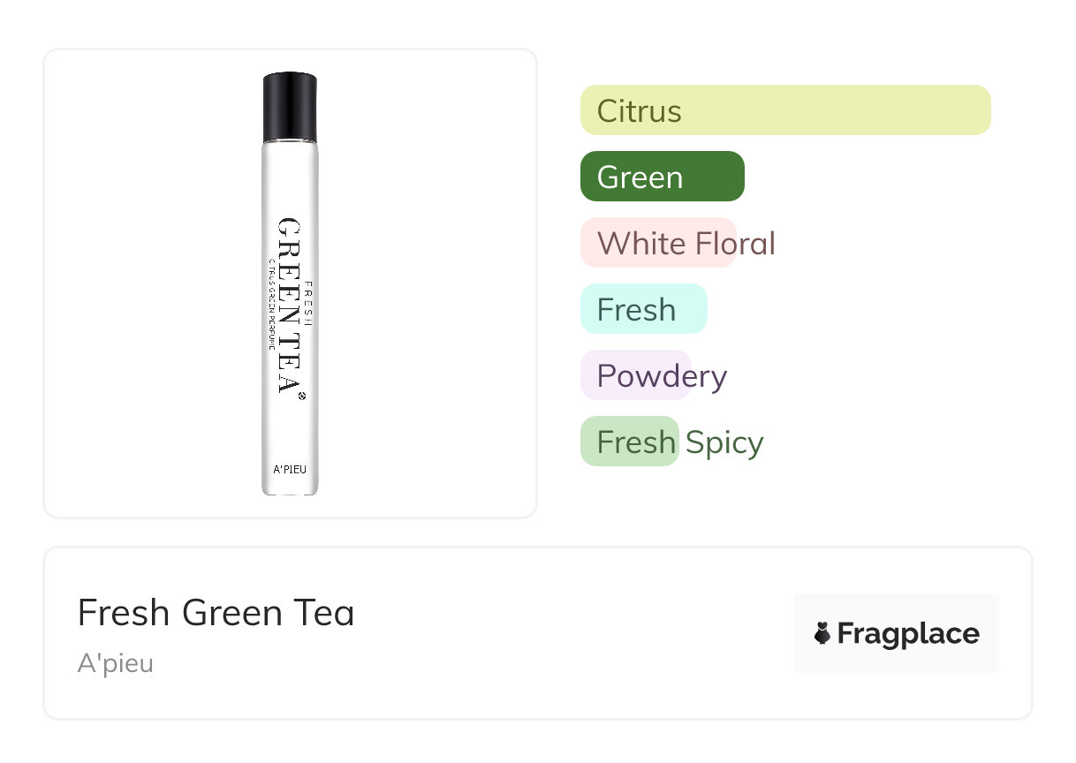Screen dimensions: 1076x763
Task: Choose the White Floral accord bar
Action: pyautogui.click(x=658, y=243)
